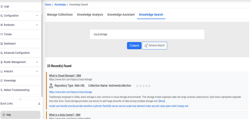The width and height of the screenshot is (251, 119).
Task: Collapse the sidebar using the up arrow
Action: coord(20,99)
